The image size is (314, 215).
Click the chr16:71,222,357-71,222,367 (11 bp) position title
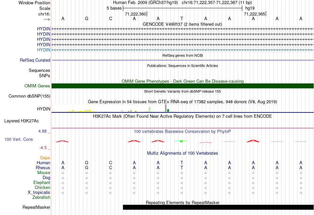pos(217,3)
